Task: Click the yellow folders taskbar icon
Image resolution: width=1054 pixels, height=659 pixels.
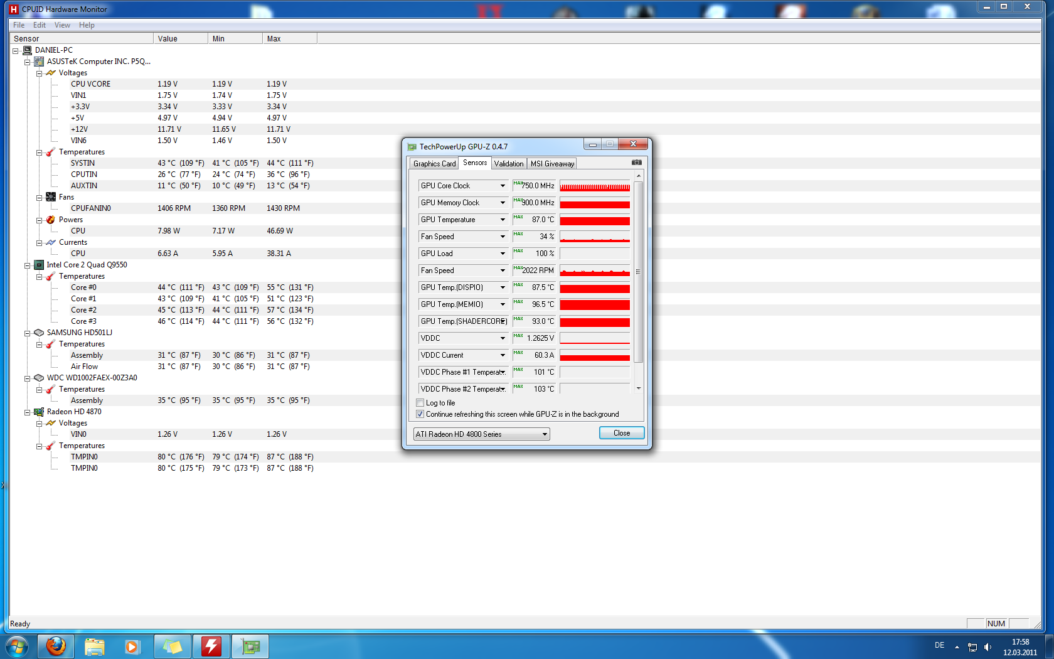Action: [173, 646]
